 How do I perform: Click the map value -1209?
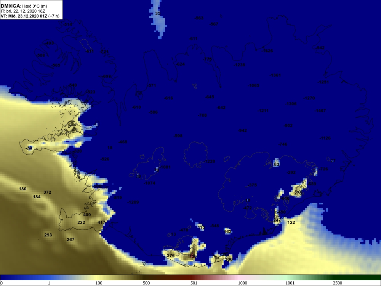point(133,202)
